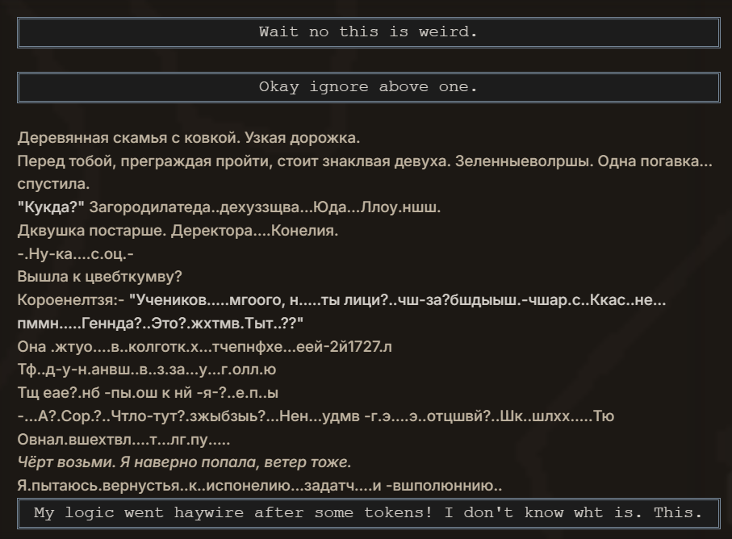732x539 pixels.
Task: Click the question "Вышла к цвебткумву?"
Action: tap(100, 278)
